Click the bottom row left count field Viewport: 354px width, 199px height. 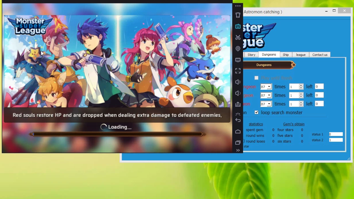click(319, 104)
